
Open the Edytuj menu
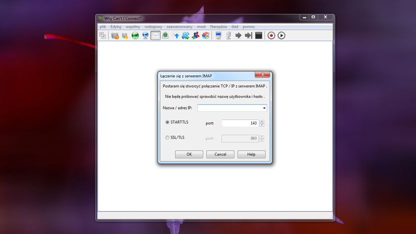pos(115,26)
